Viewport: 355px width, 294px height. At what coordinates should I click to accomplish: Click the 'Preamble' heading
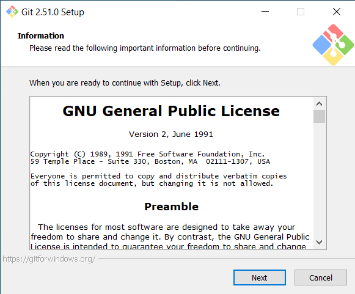click(x=171, y=207)
